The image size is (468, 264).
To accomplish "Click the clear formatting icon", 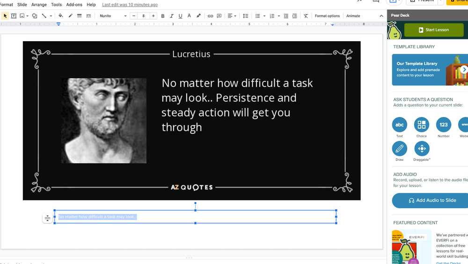I will [x=306, y=16].
